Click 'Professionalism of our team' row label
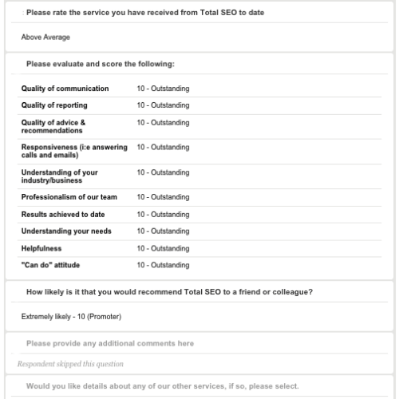Viewport: 399px width, 399px height. [x=69, y=197]
